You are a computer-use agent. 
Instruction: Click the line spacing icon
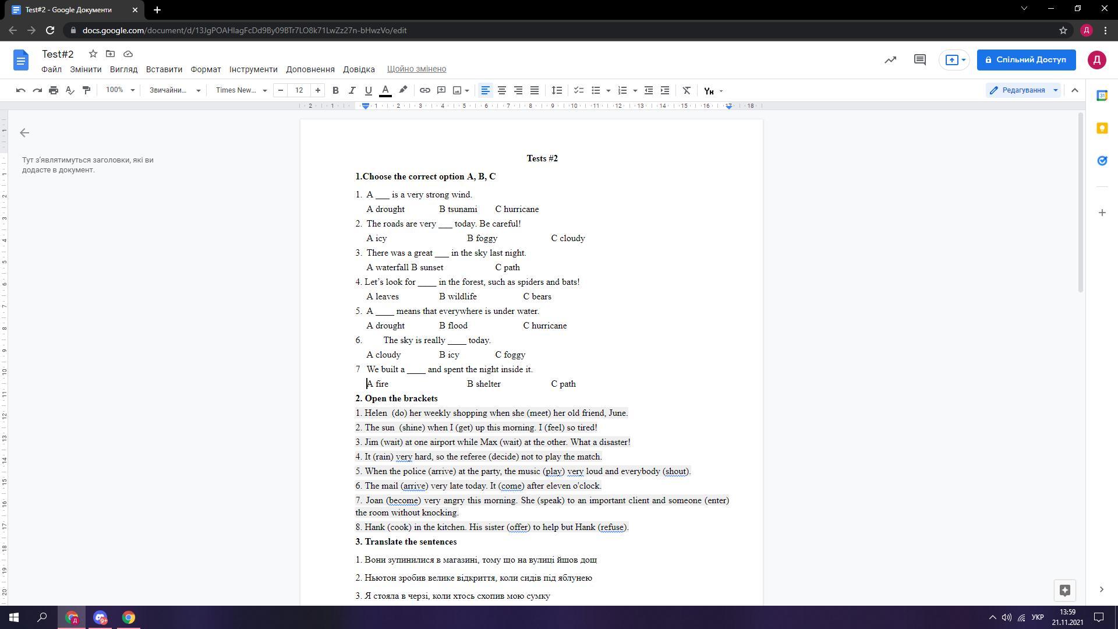[x=557, y=90]
